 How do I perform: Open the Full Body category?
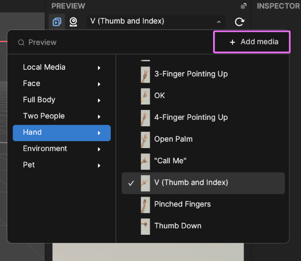[62, 100]
